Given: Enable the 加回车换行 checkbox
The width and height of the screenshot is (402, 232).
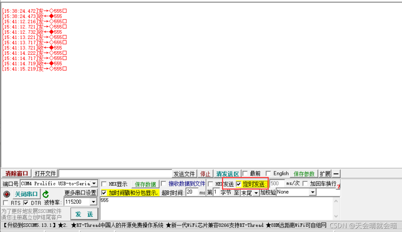Looking at the screenshot, I should (305, 184).
